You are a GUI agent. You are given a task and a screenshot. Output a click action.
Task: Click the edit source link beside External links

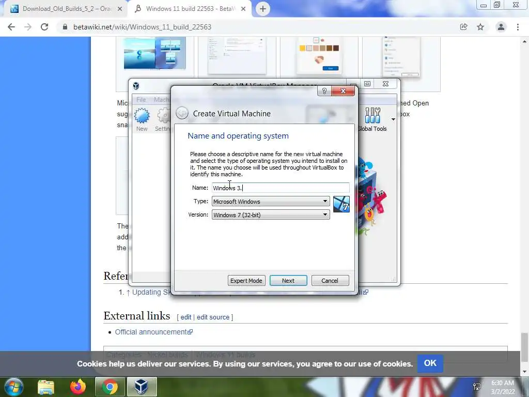tap(213, 317)
